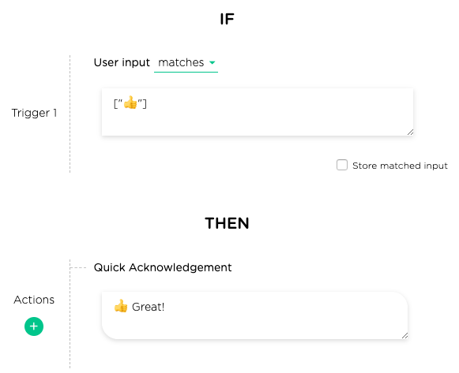The image size is (459, 373).
Task: Click the thumbs up emoji before Great!
Action: click(121, 306)
